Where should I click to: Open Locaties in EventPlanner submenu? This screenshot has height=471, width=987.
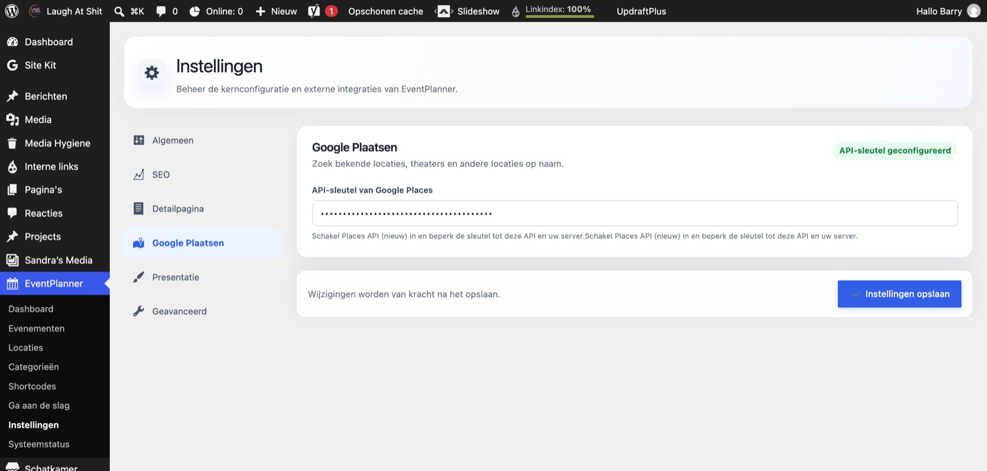click(26, 348)
